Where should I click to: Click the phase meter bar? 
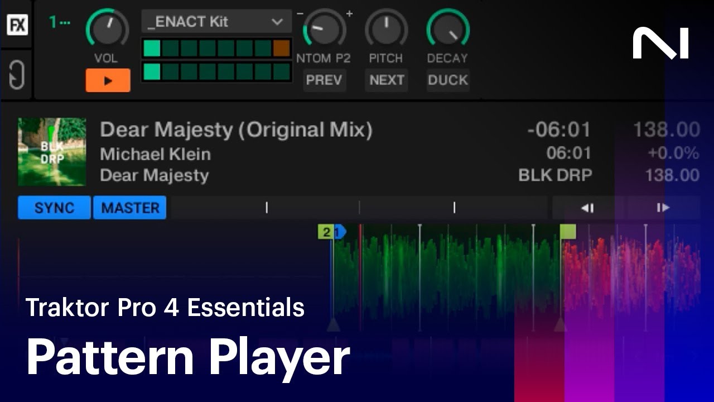[360, 208]
